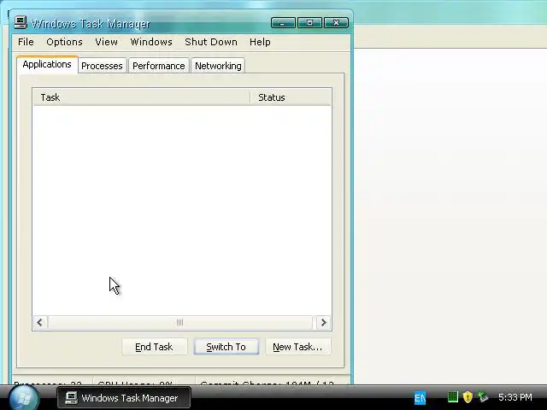Maximize the Task Manager window
The height and width of the screenshot is (410, 547).
309,23
